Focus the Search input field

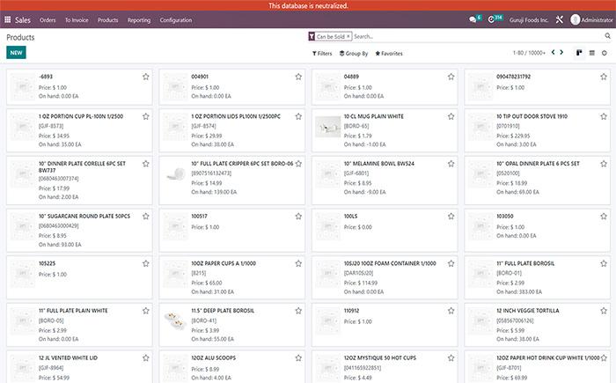point(477,37)
